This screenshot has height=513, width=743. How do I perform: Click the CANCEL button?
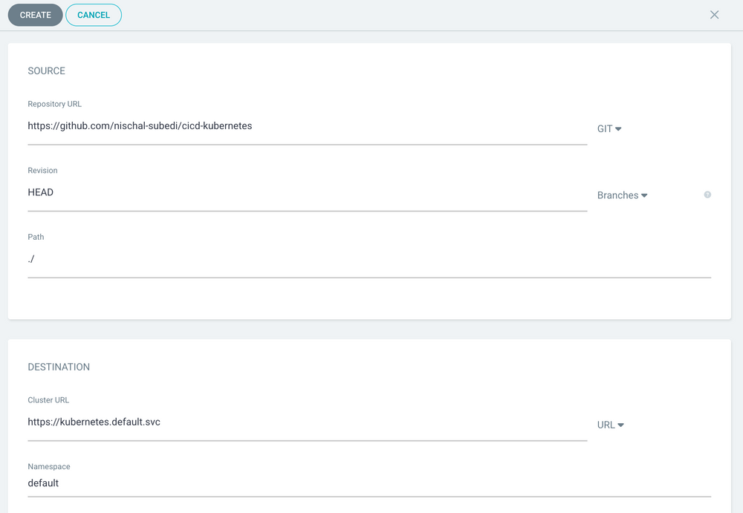94,14
